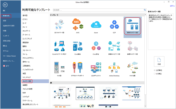Select the グラフィックデザイン category
The width and height of the screenshot is (176, 109).
pyautogui.click(x=28, y=58)
